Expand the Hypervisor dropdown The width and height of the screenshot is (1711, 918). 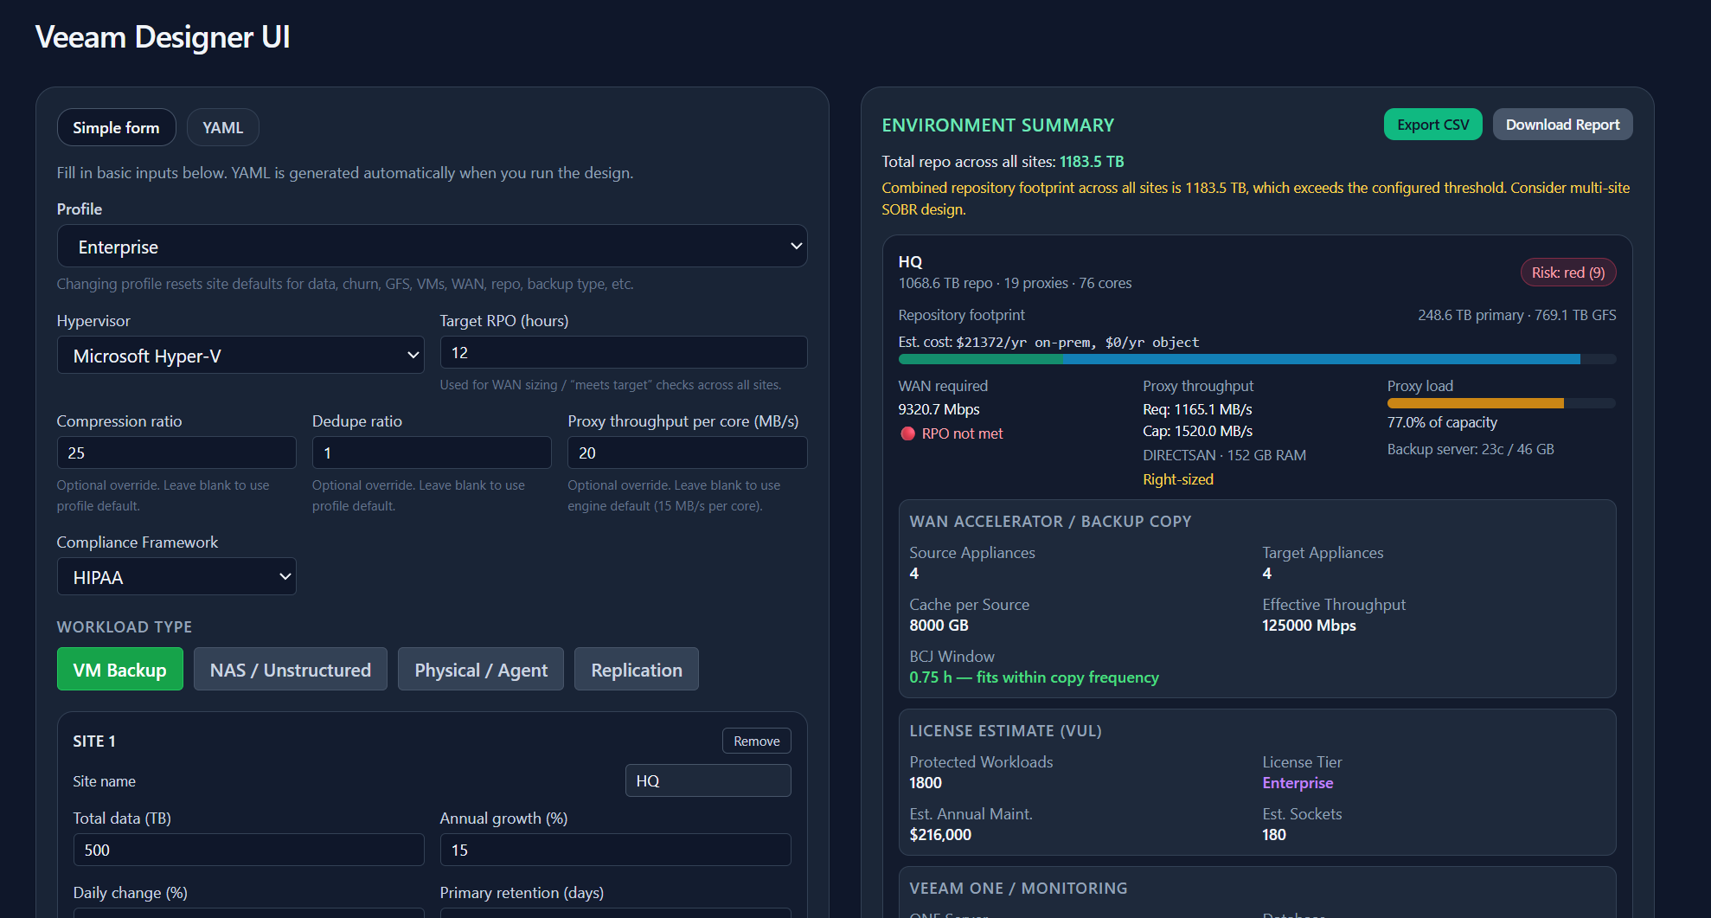(240, 356)
